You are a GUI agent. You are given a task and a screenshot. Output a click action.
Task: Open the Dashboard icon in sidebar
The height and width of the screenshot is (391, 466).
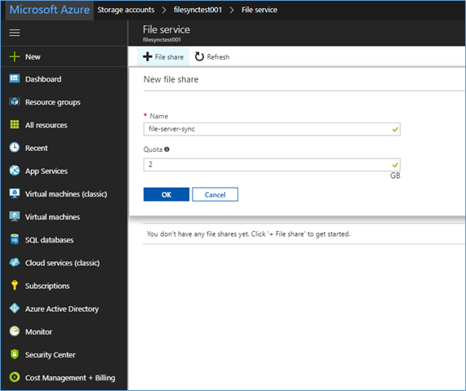click(x=14, y=78)
